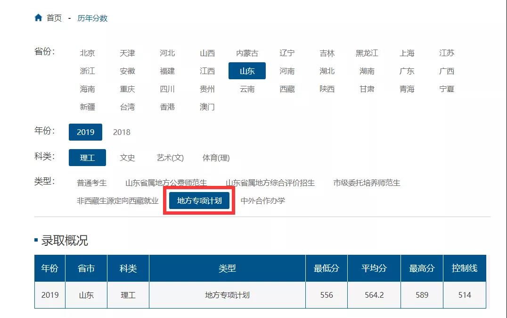The image size is (507, 318).
Task: Pick 辽宁 in province filter
Action: [287, 53]
